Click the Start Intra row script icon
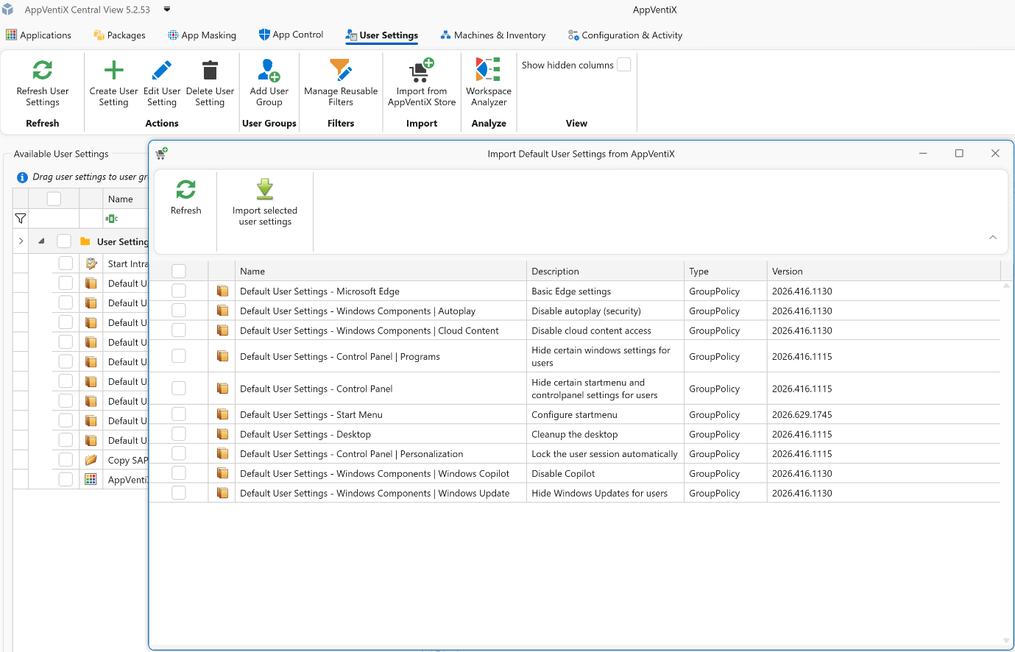Image resolution: width=1015 pixels, height=652 pixels. 91,263
